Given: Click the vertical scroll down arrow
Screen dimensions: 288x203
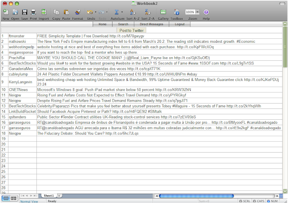Looking at the screenshot, I should [285, 191].
